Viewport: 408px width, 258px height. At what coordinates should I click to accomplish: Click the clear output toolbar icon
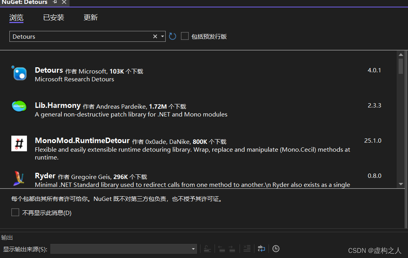208,249
